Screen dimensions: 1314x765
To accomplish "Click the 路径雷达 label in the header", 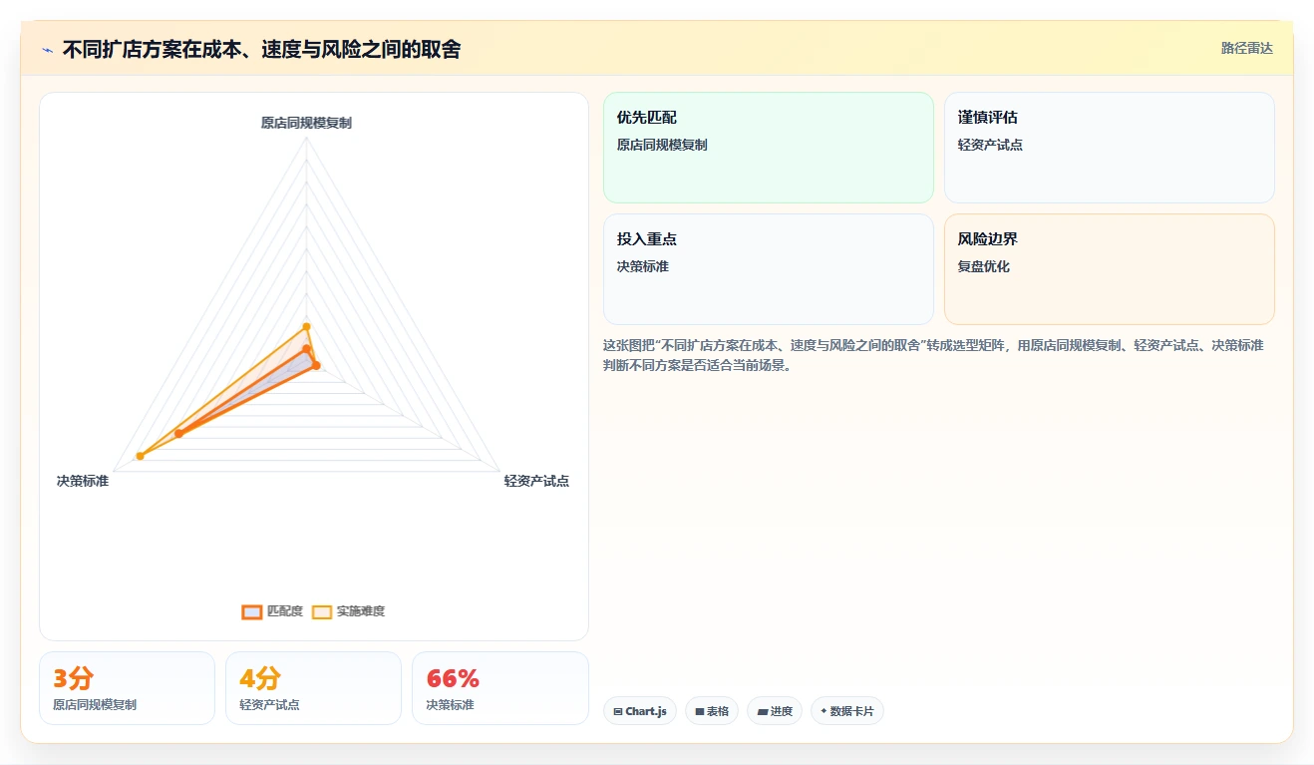I will coord(1247,48).
